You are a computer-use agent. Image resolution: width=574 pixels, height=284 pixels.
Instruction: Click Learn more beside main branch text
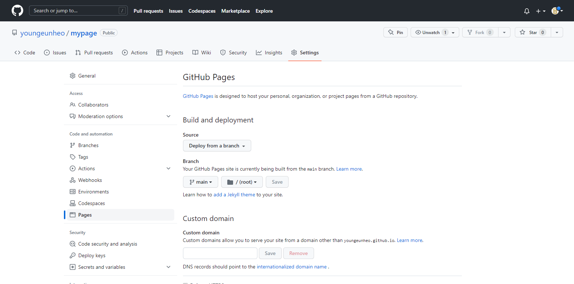(x=349, y=169)
